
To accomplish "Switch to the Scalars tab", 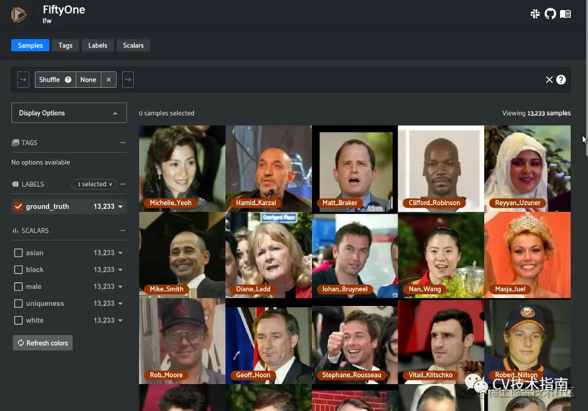I will coord(133,45).
